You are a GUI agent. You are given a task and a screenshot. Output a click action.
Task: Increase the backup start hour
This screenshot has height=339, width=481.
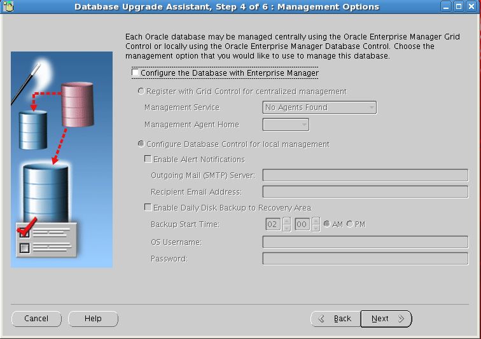(286, 221)
